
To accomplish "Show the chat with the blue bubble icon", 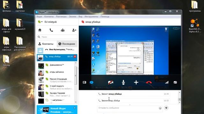I will [x=91, y=82].
